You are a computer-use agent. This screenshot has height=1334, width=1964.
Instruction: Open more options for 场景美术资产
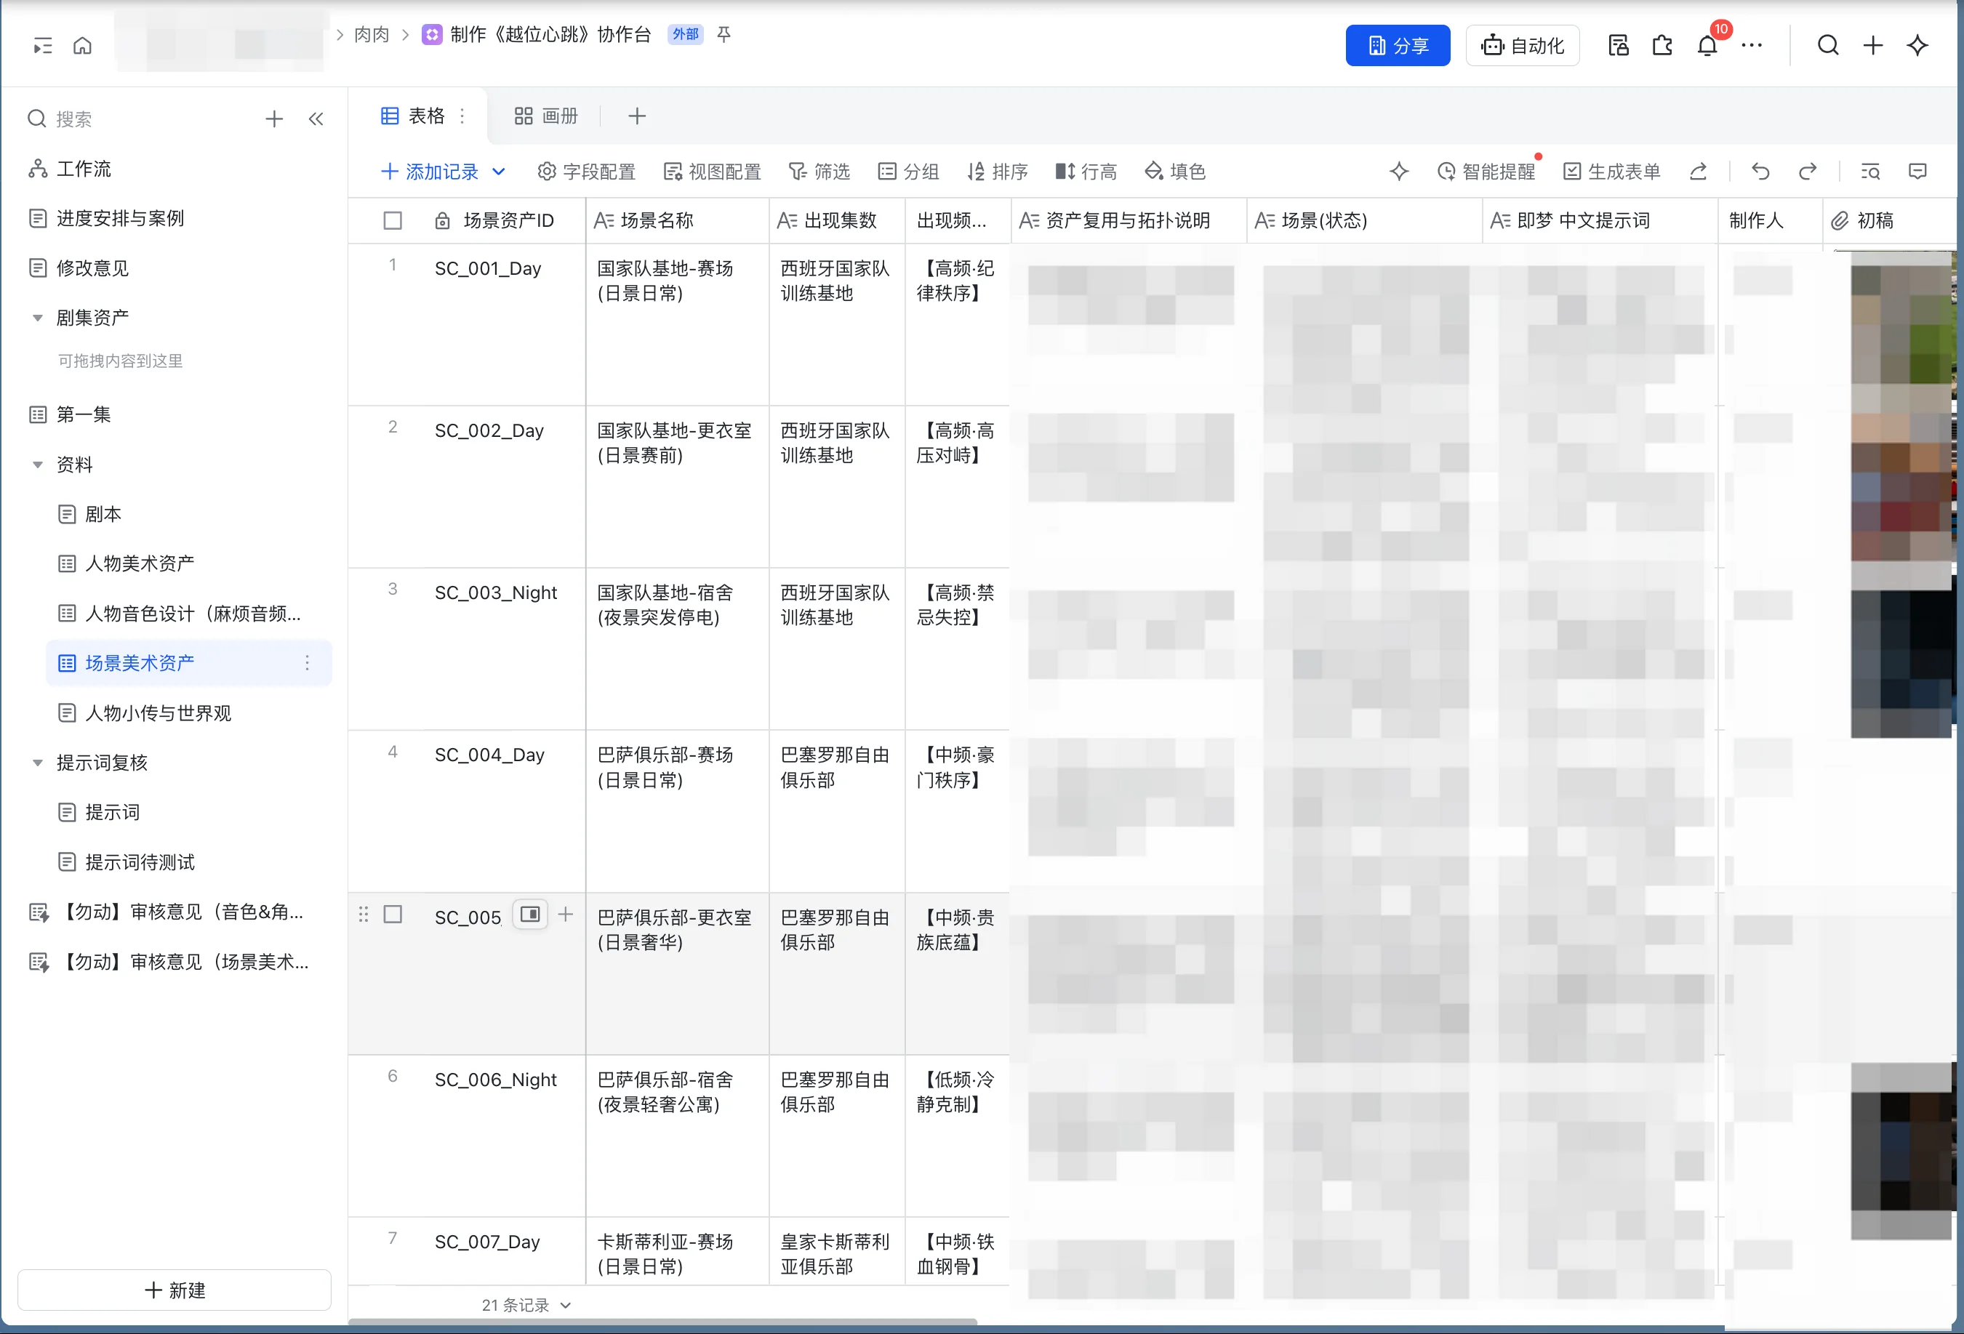point(308,663)
